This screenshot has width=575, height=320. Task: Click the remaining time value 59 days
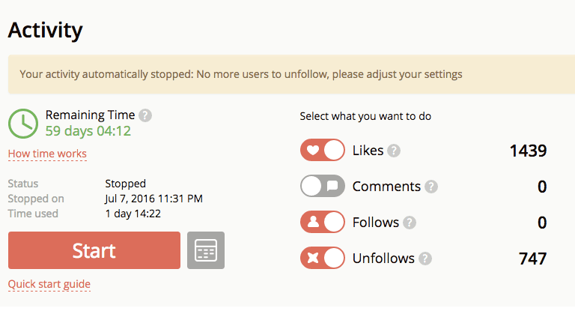[x=88, y=131]
